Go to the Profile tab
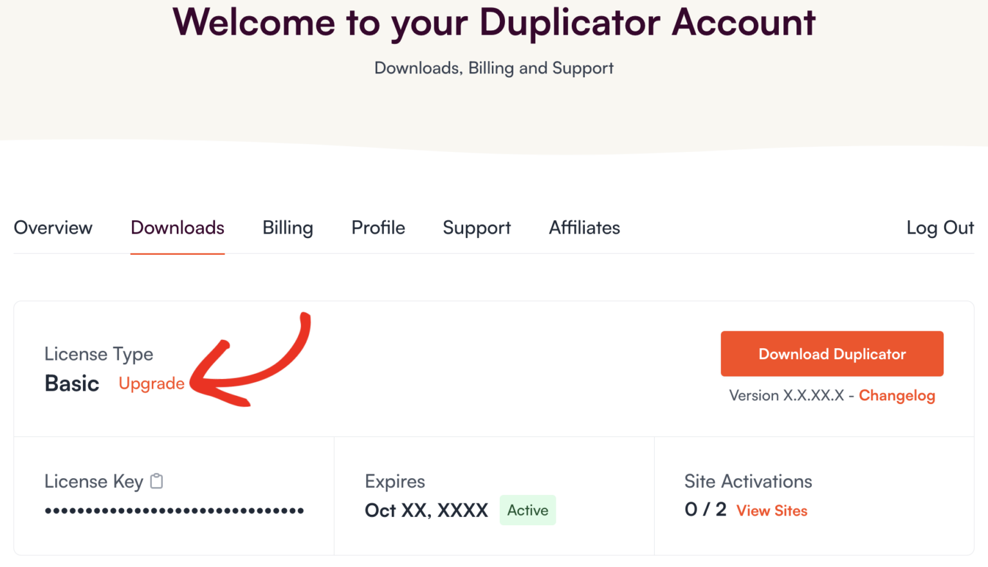Screen dimensions: 988x567 378,228
